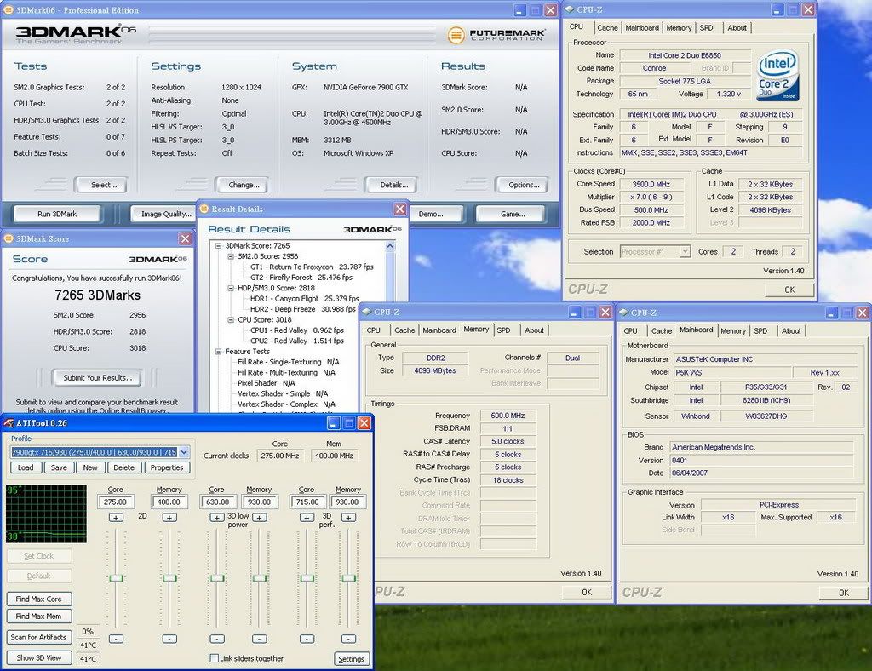872x671 pixels.
Task: Collapse the Feature Tests tree node
Action: 219,352
